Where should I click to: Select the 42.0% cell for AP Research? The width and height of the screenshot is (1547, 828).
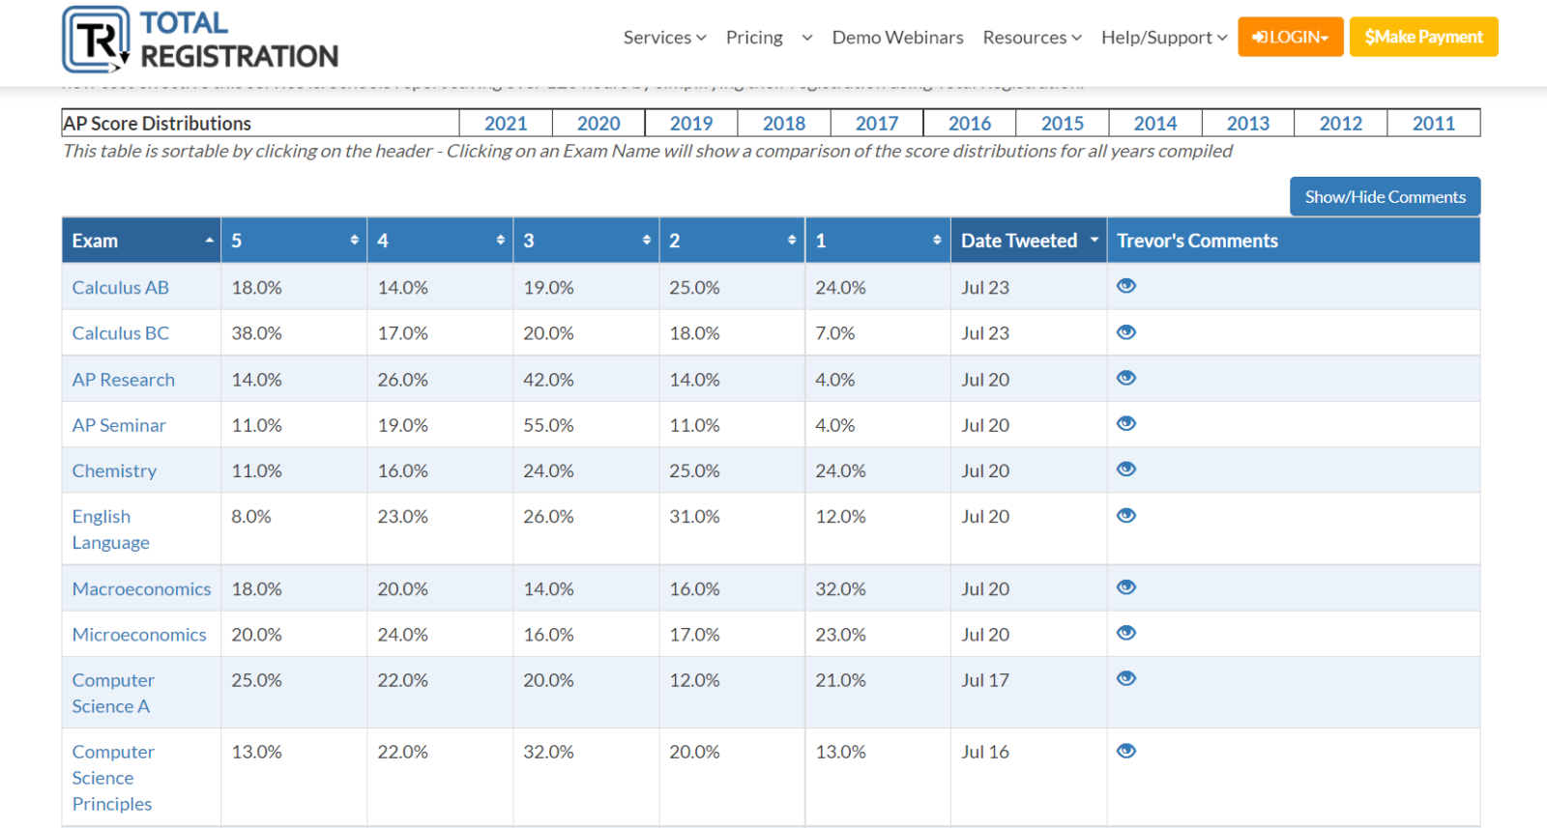586,380
